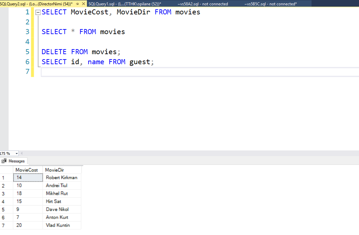Switch to the ~vs58A2.sql tab
The height and width of the screenshot is (235, 359).
(203, 4)
